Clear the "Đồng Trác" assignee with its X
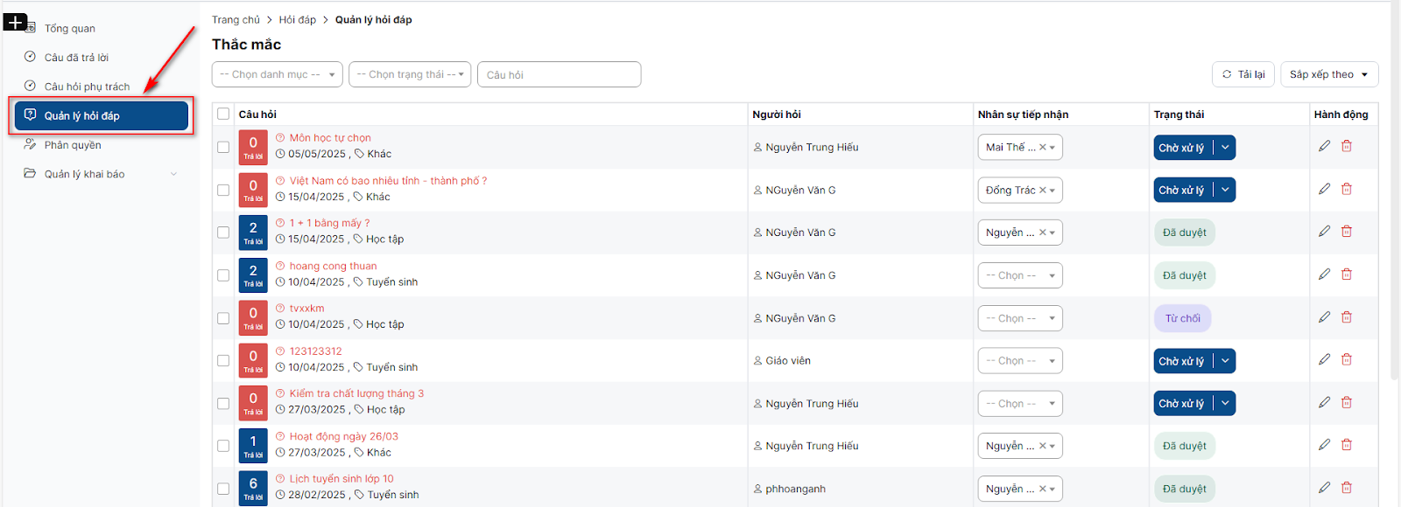The image size is (1401, 507). pos(1042,190)
